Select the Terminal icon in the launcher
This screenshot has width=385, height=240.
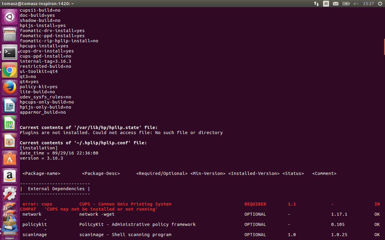pyautogui.click(x=10, y=52)
